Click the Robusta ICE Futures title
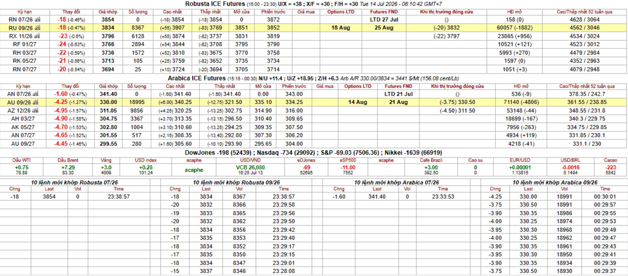 click(215, 4)
